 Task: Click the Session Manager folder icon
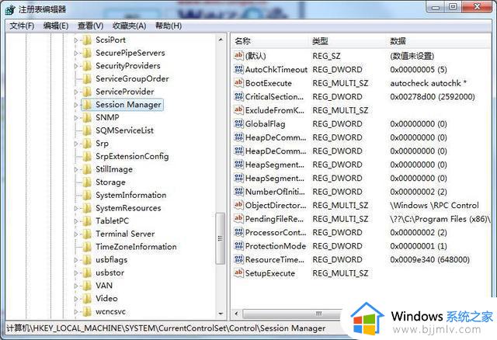[87, 105]
